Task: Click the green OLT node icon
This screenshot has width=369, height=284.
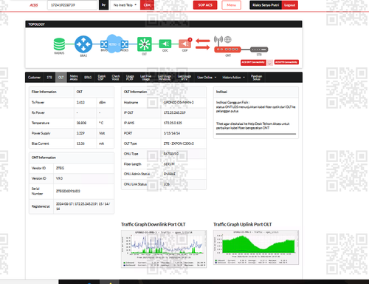Action: [145, 44]
